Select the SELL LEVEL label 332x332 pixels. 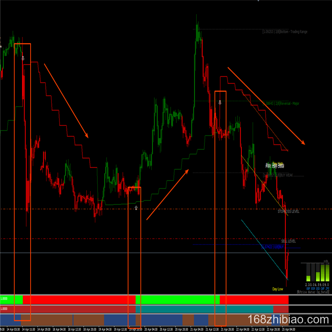point(288,241)
